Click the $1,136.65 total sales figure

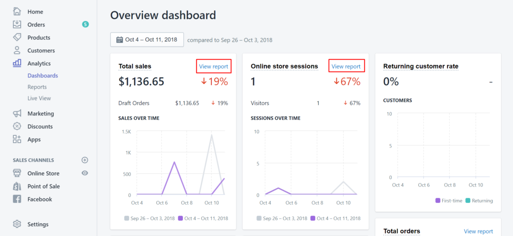pyautogui.click(x=141, y=81)
